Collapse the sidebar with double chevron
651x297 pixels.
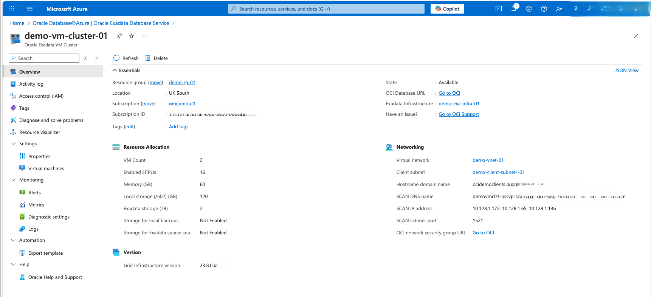(97, 58)
